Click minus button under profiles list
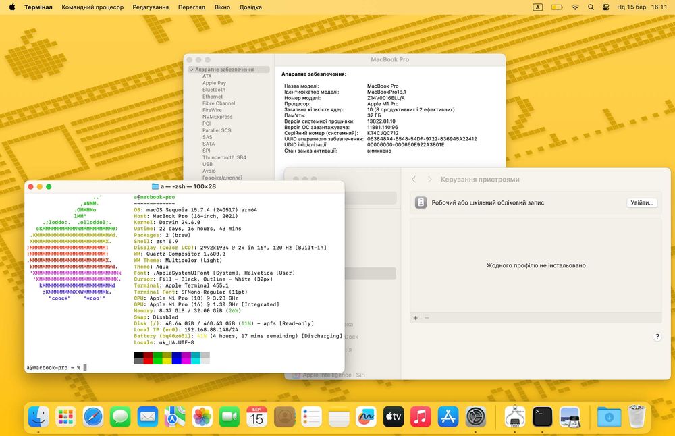This screenshot has width=675, height=436. (x=427, y=318)
